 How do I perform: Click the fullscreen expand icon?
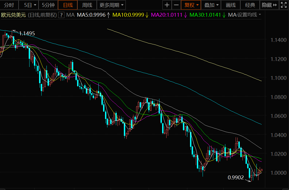click(x=284, y=5)
